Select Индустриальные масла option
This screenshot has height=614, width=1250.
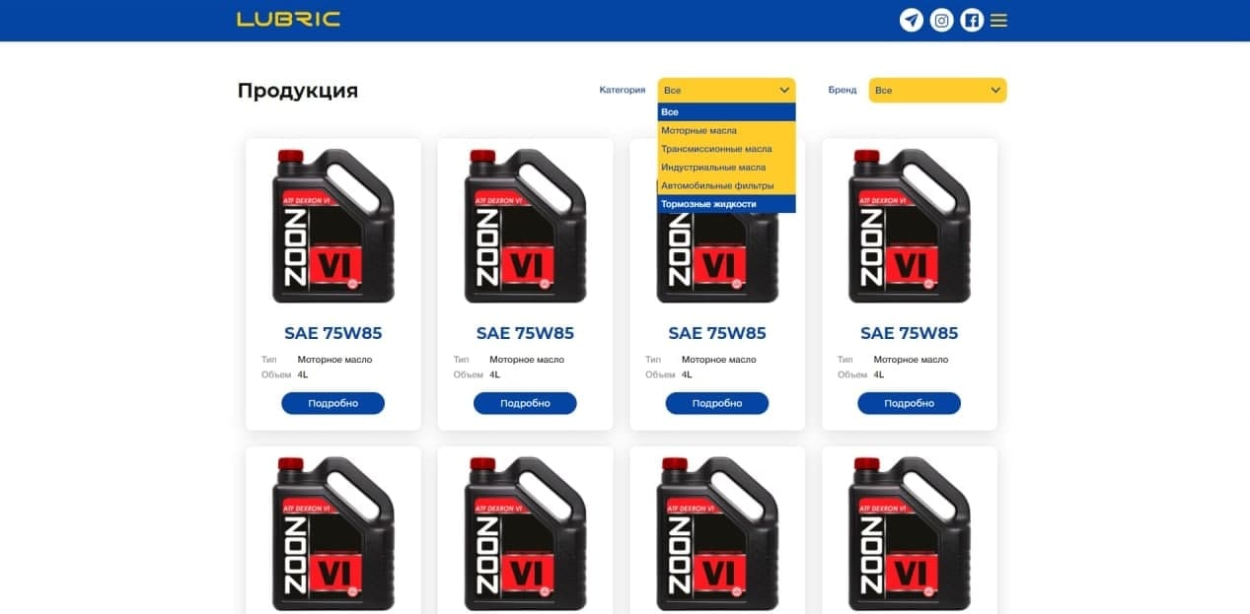[726, 168]
